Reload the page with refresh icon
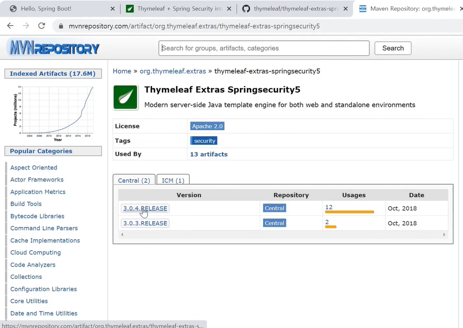 (x=41, y=26)
